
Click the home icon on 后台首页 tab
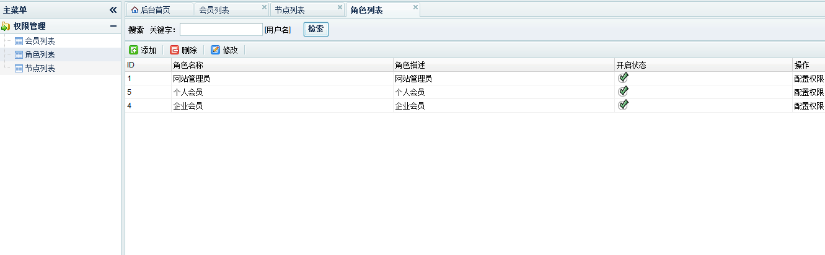tap(135, 10)
